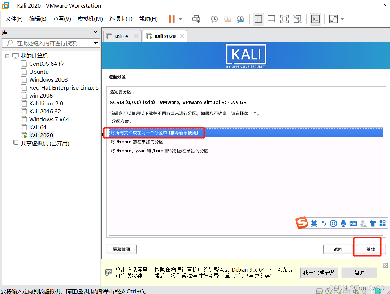Select 共享虚拟机 (已弃用) entry

(45, 143)
